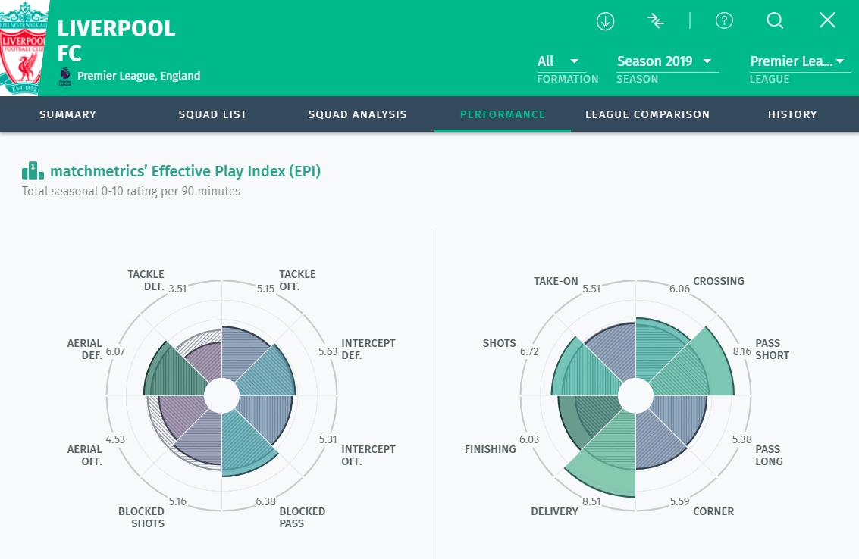Switch to the Squad List tab

click(x=212, y=114)
